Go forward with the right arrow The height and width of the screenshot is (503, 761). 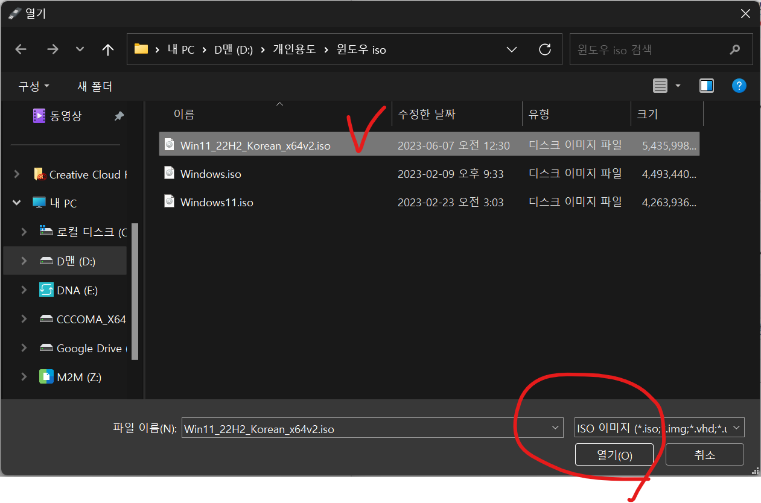coord(53,49)
